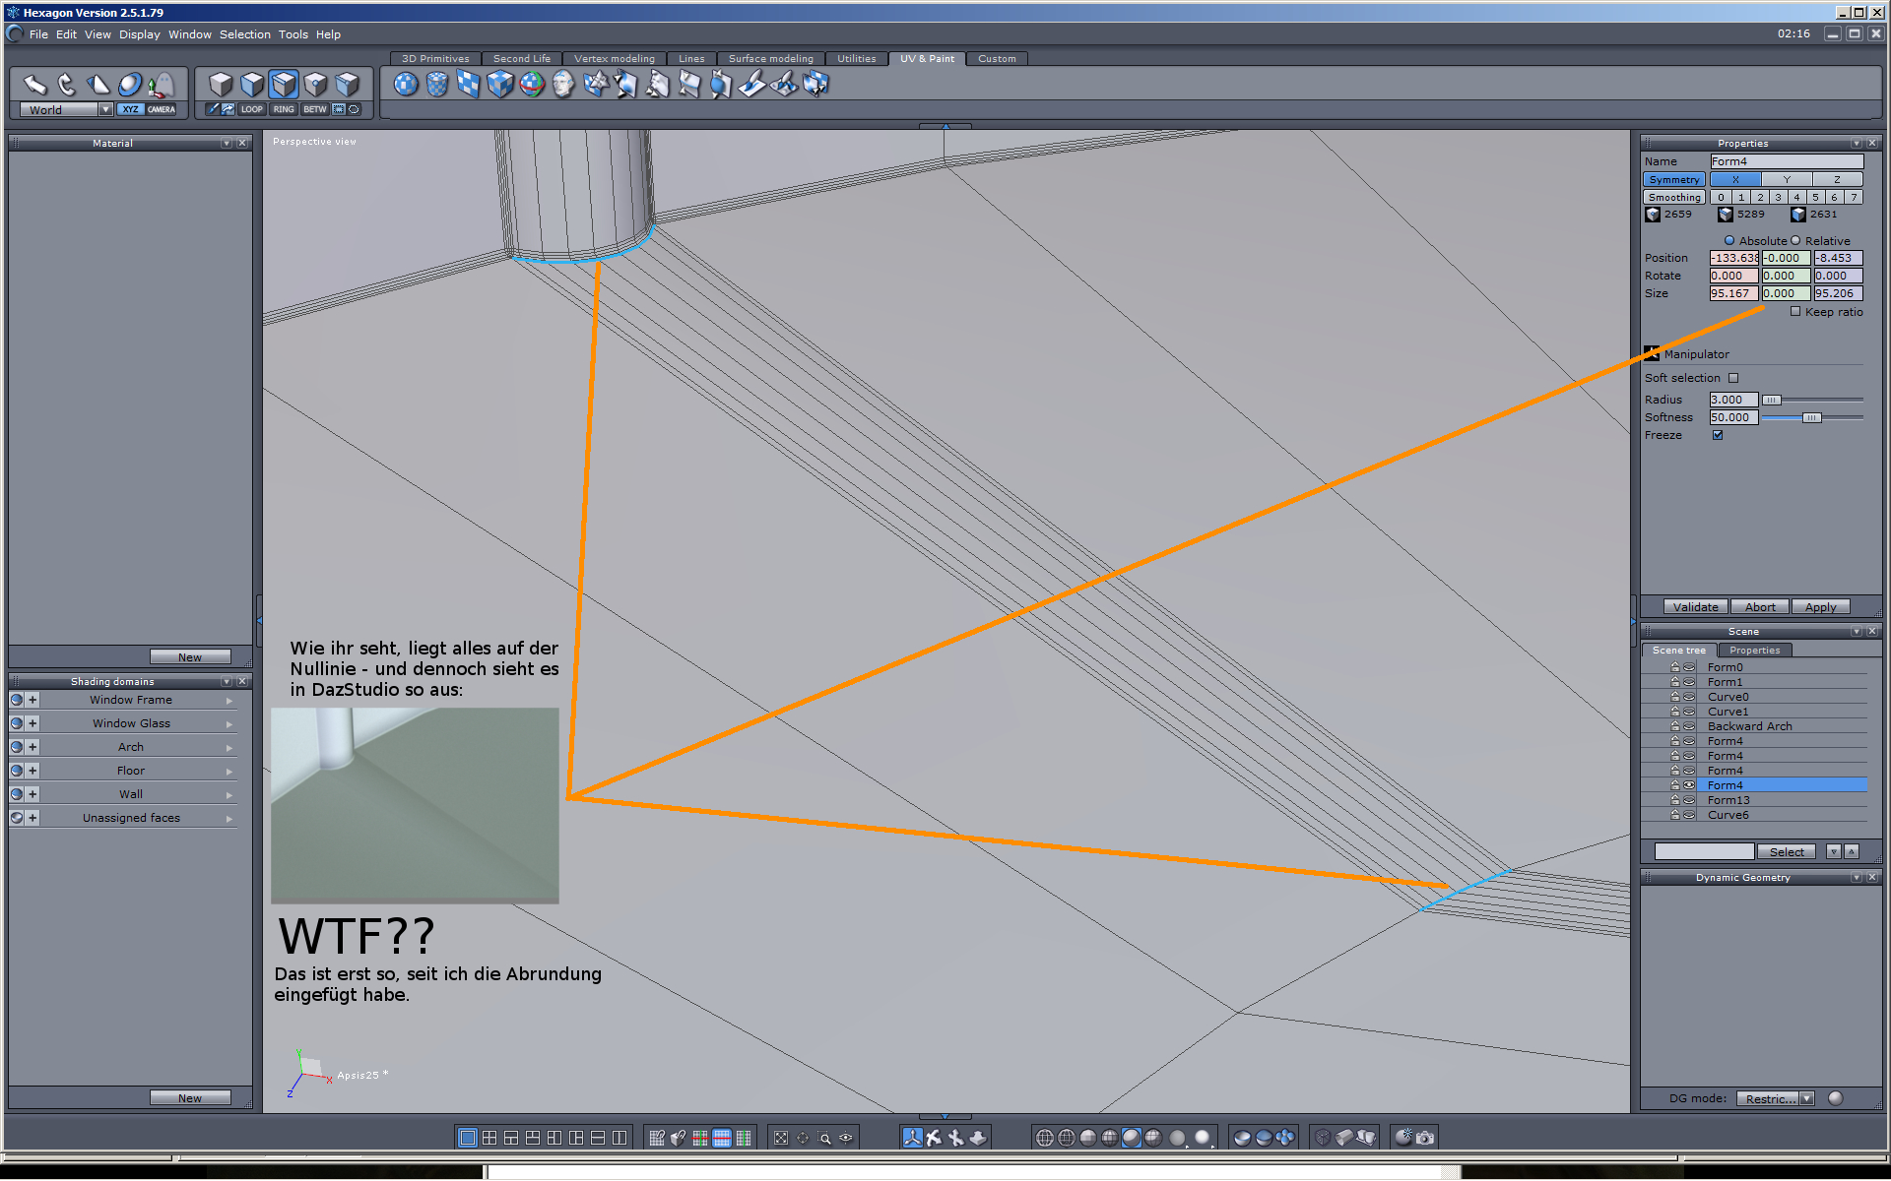This screenshot has height=1181, width=1891.
Task: Open the World coordinate dropdown
Action: pyautogui.click(x=105, y=109)
